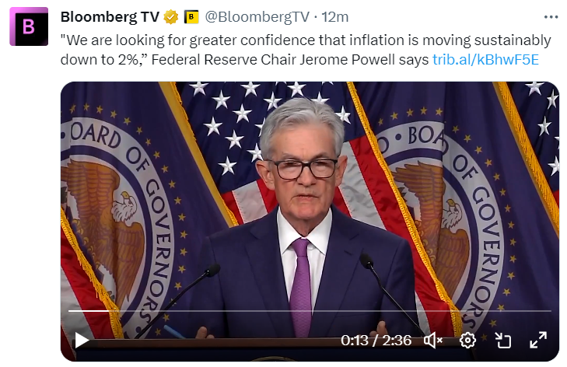The height and width of the screenshot is (367, 567).
Task: Pop out video in picture-in-picture
Action: coord(502,340)
